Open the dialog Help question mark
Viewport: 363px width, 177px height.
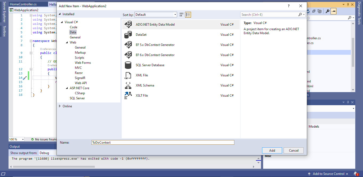coord(289,6)
